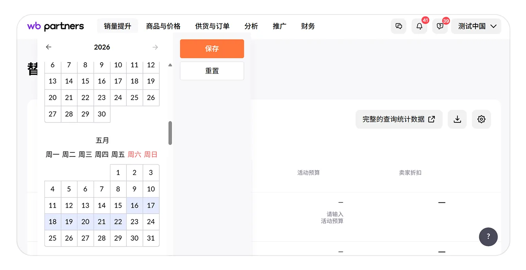The image size is (526, 270).
Task: Select highlighted May 21 in calendar
Action: click(102, 222)
